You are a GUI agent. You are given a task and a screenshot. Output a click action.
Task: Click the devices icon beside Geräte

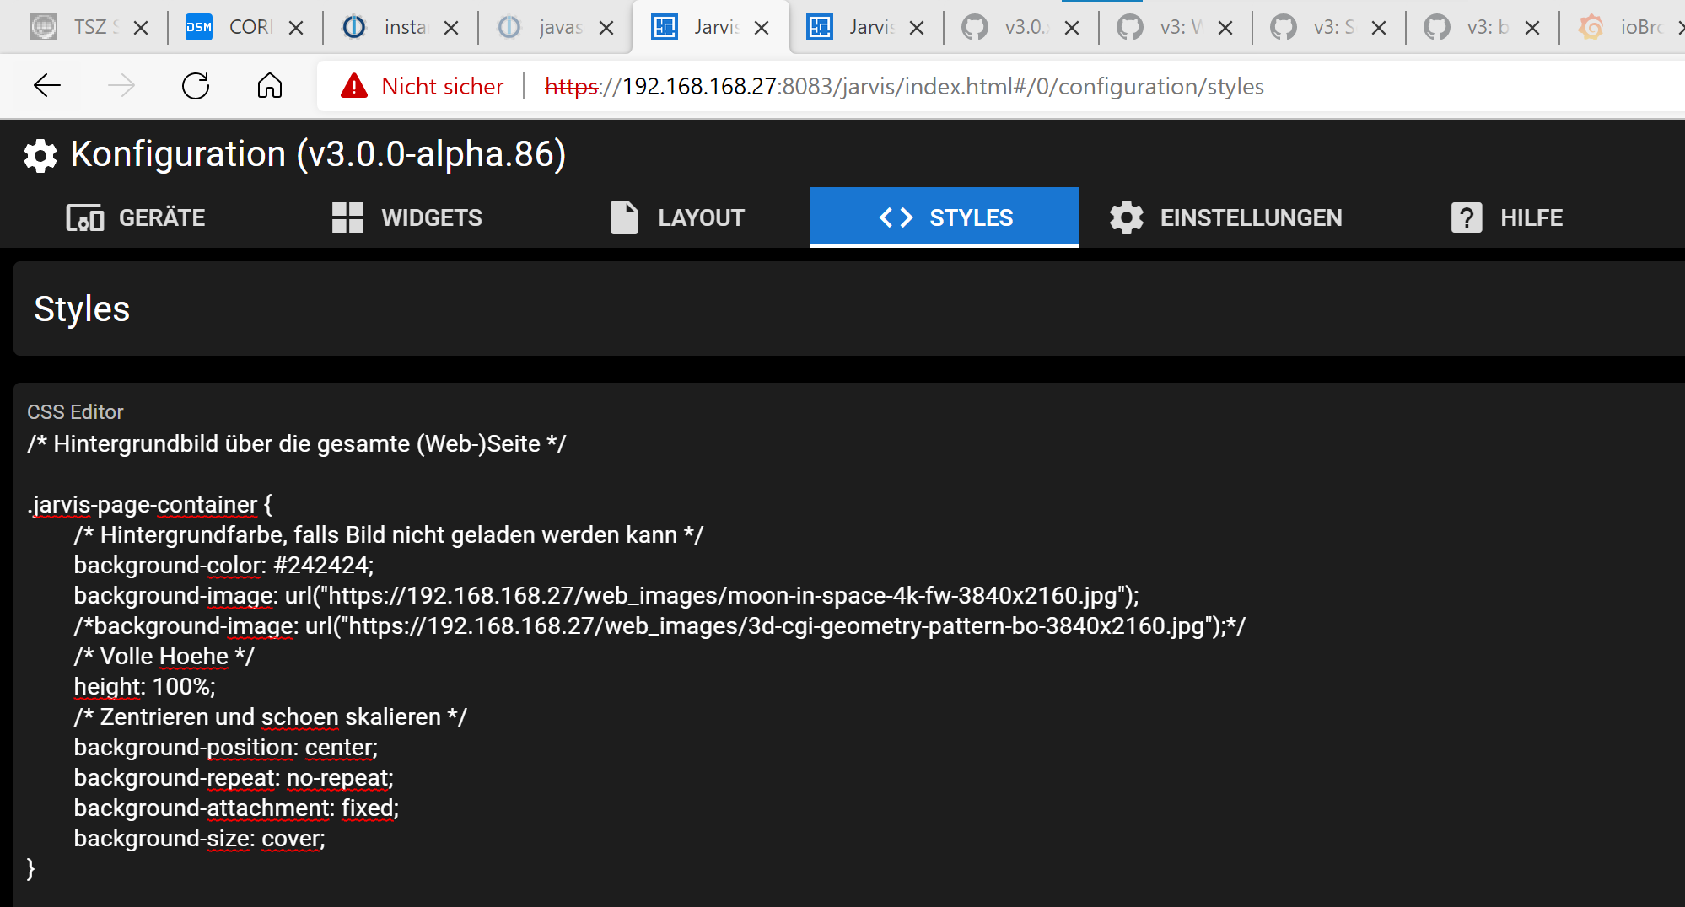point(85,218)
